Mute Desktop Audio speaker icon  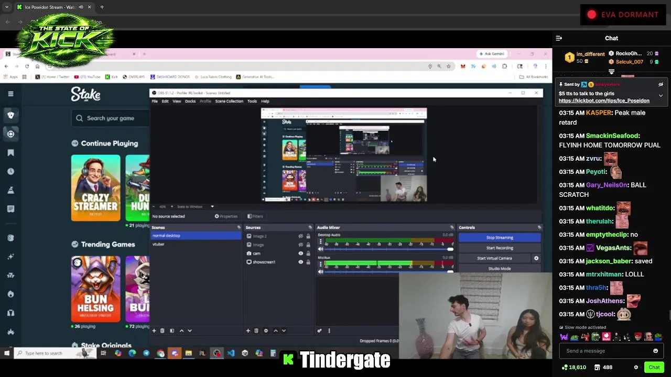coord(320,249)
